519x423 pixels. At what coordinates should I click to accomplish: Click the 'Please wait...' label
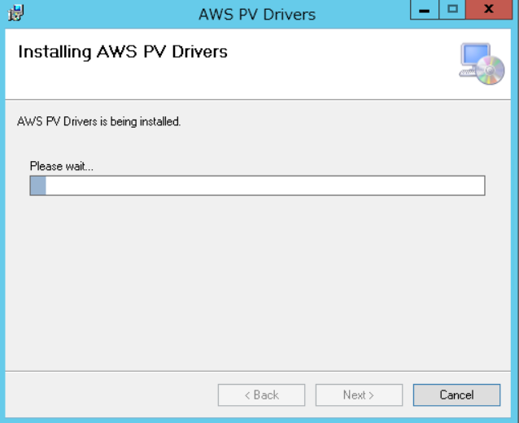pos(62,166)
